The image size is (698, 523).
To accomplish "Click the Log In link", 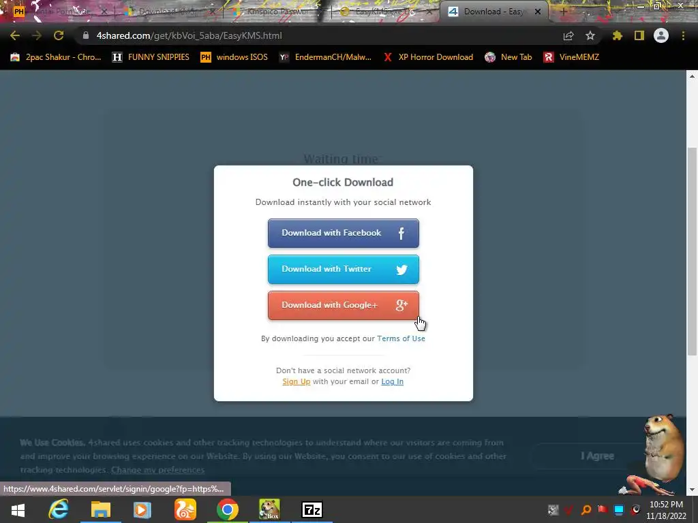I will click(392, 381).
